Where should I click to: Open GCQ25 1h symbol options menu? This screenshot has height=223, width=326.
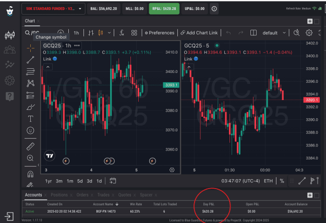(x=77, y=45)
